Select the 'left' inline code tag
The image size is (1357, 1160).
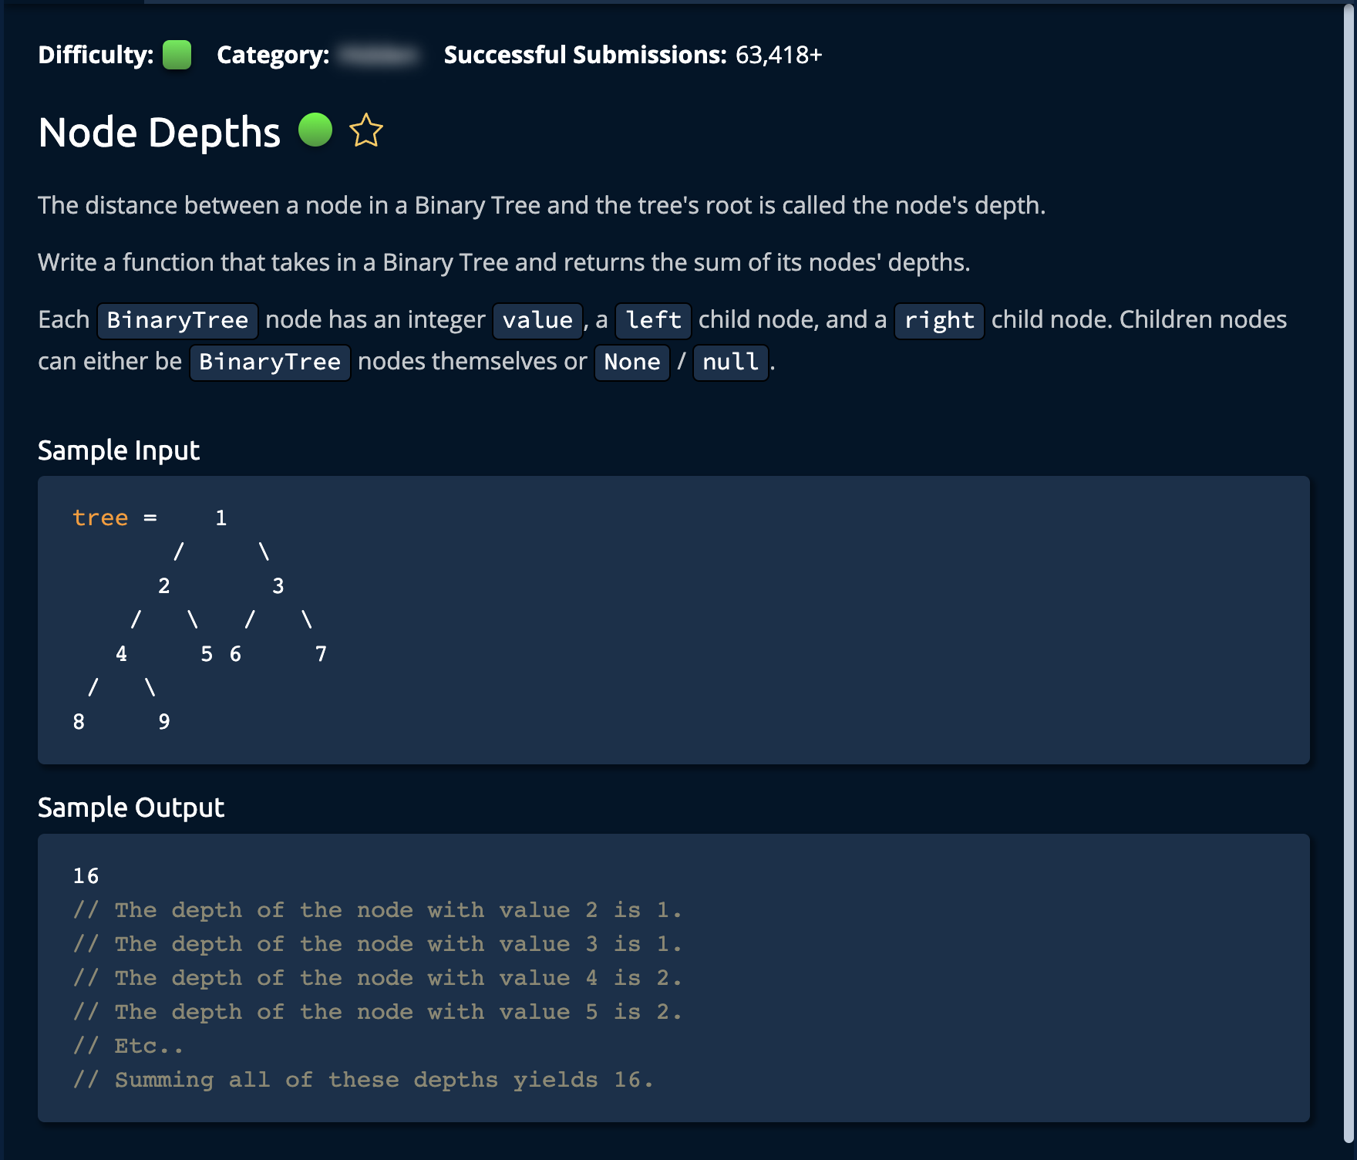pyautogui.click(x=653, y=320)
